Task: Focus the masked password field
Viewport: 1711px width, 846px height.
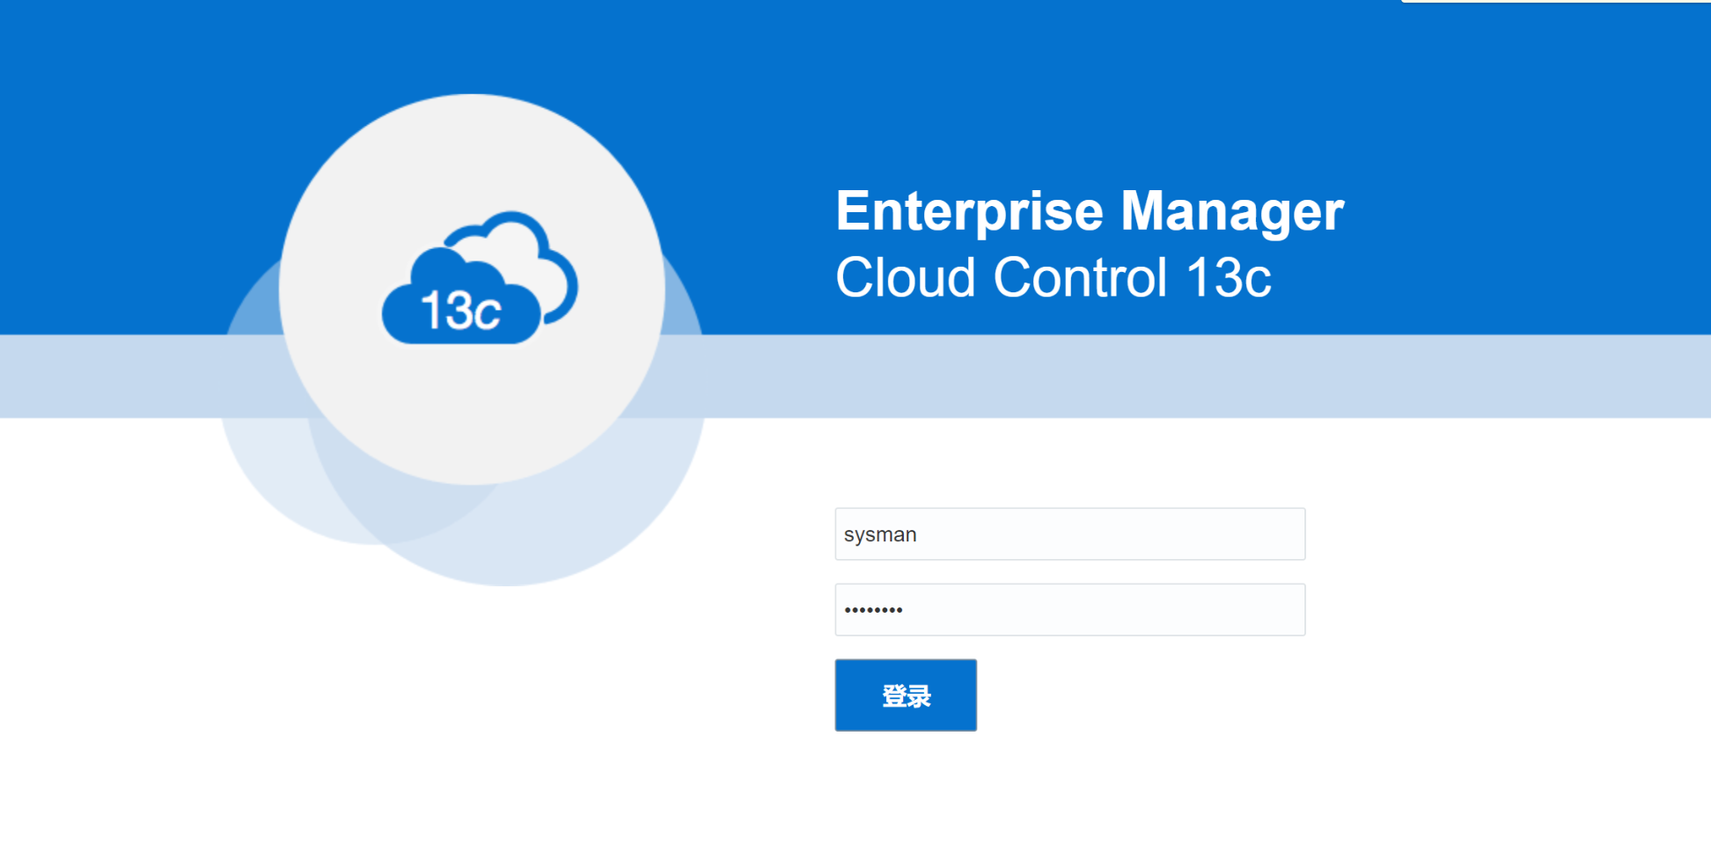Action: click(1069, 609)
